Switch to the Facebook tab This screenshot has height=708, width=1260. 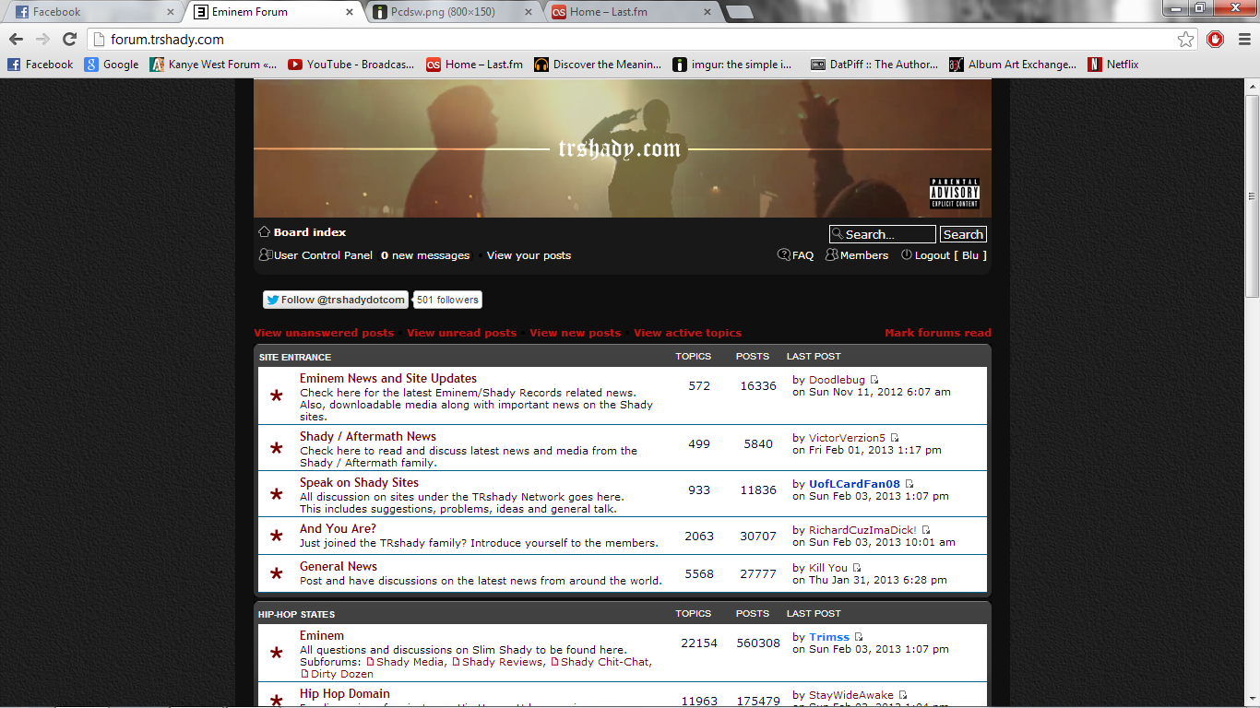[92, 12]
